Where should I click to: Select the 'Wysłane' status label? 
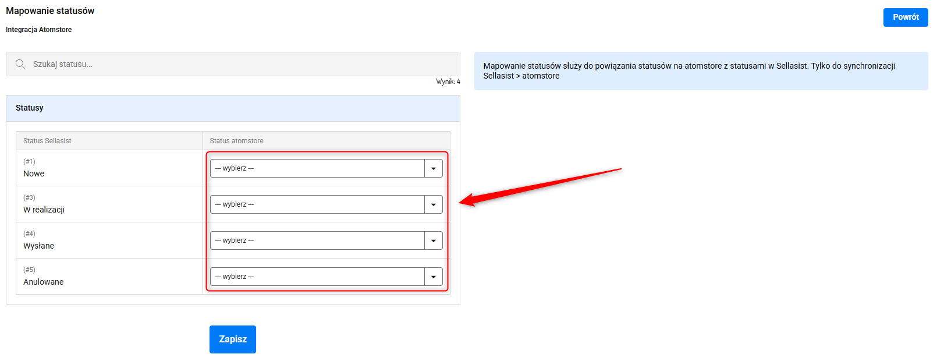click(38, 246)
